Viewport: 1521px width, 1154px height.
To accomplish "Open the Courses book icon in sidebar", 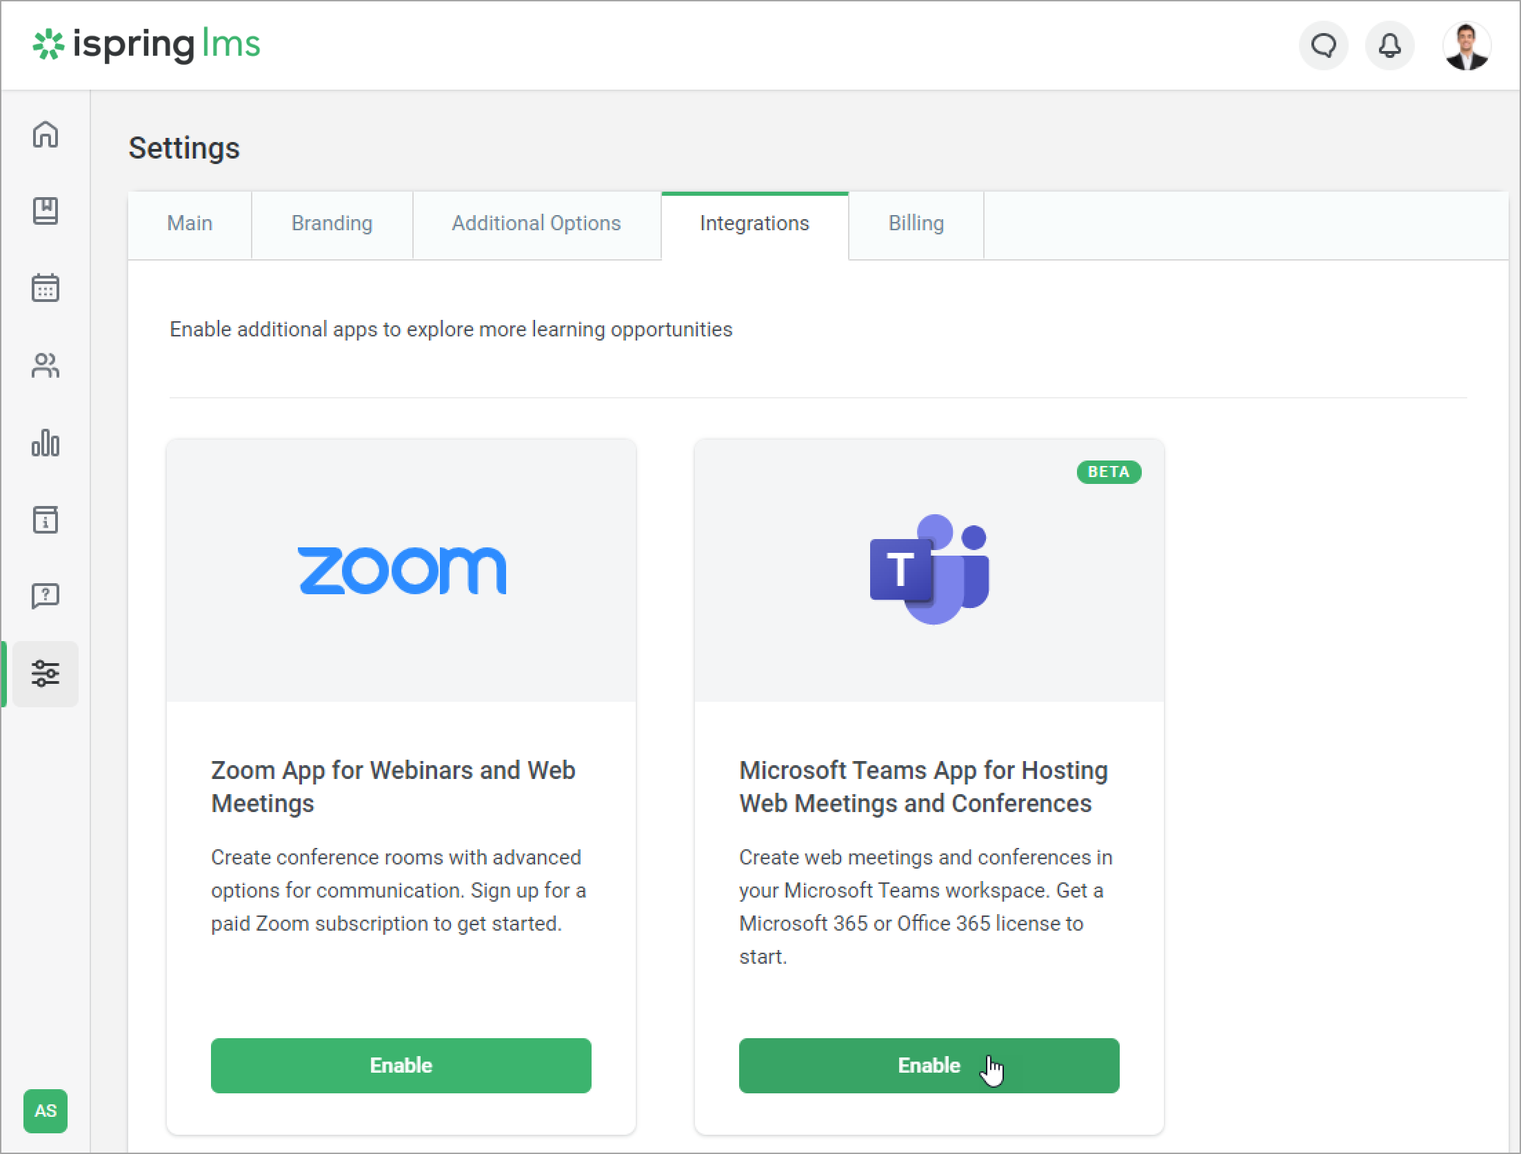I will (x=46, y=211).
